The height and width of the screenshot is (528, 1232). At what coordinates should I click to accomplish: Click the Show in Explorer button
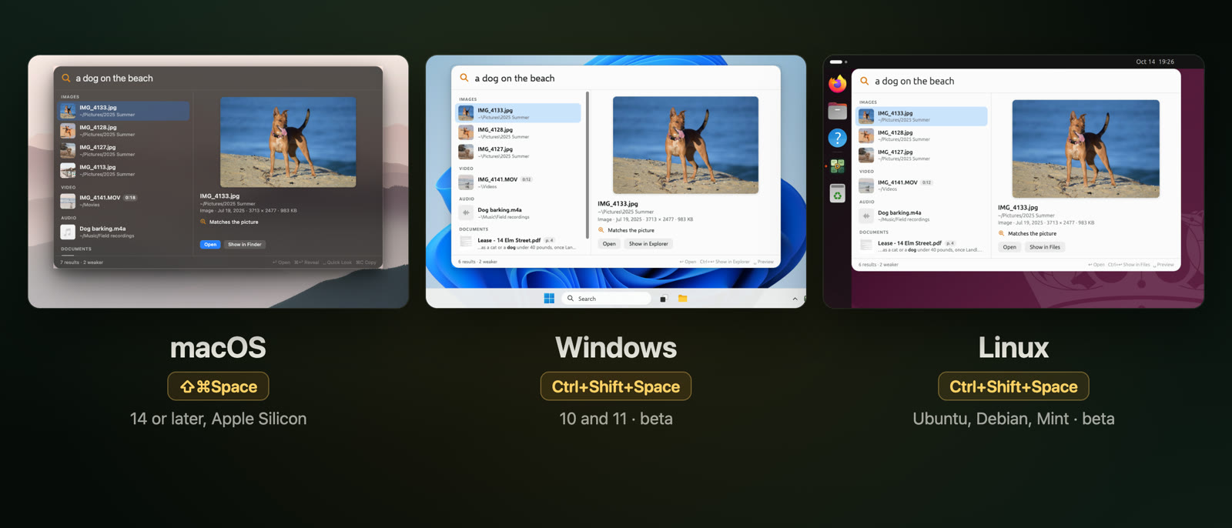click(648, 244)
